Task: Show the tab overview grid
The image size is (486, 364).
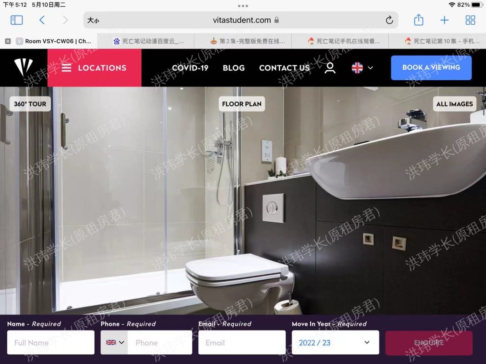Action: [x=471, y=20]
